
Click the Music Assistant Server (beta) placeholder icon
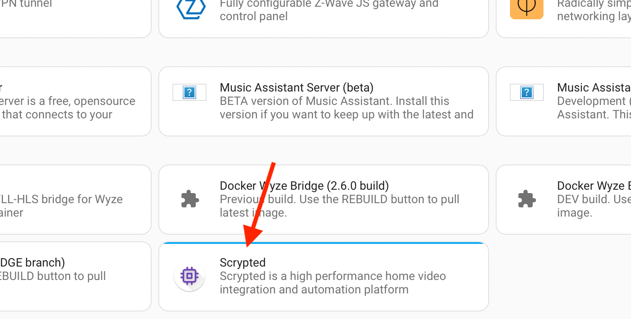tap(189, 92)
